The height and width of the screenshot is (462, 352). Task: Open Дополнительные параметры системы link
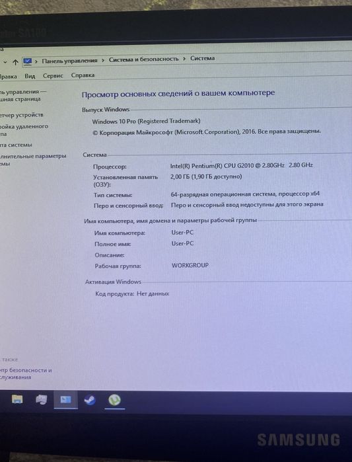33,160
